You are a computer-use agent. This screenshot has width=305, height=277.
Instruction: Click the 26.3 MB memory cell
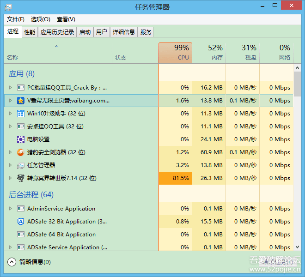pos(209,178)
